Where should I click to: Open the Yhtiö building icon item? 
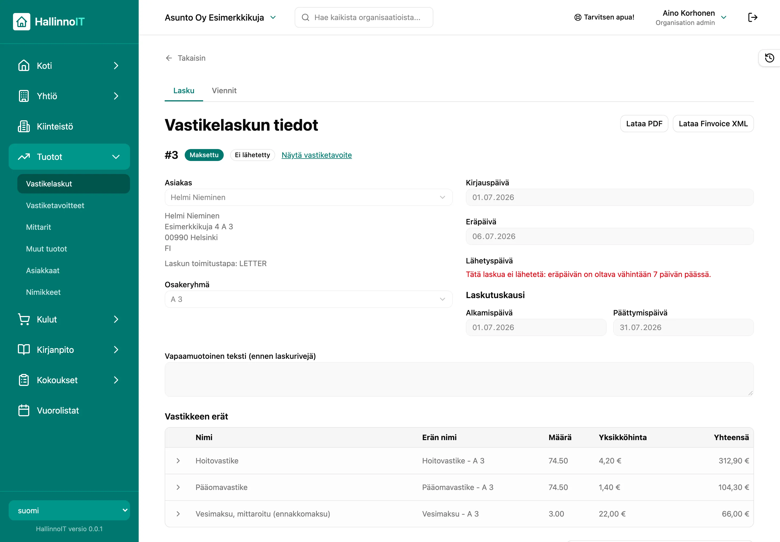click(24, 96)
